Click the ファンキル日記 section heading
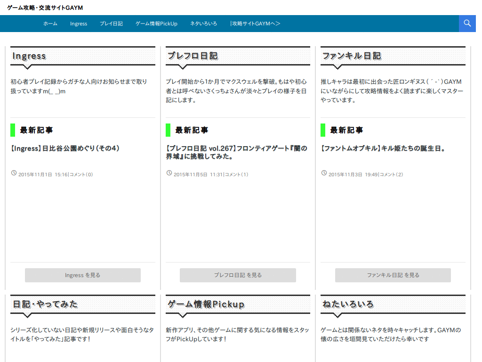This screenshot has width=482, height=362. 352,56
